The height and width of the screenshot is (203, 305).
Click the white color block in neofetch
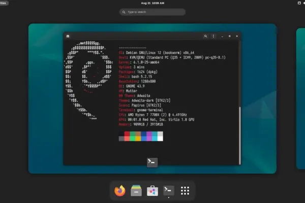coord(160,139)
